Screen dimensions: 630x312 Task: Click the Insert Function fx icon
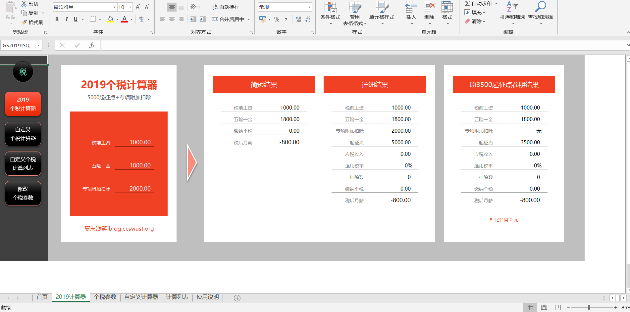pyautogui.click(x=92, y=45)
